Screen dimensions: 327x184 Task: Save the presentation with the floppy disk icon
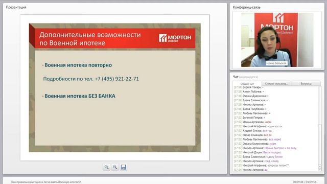pyautogui.click(x=124, y=167)
